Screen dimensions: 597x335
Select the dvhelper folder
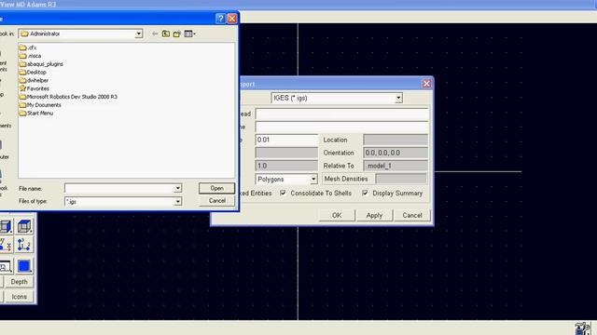(x=34, y=80)
